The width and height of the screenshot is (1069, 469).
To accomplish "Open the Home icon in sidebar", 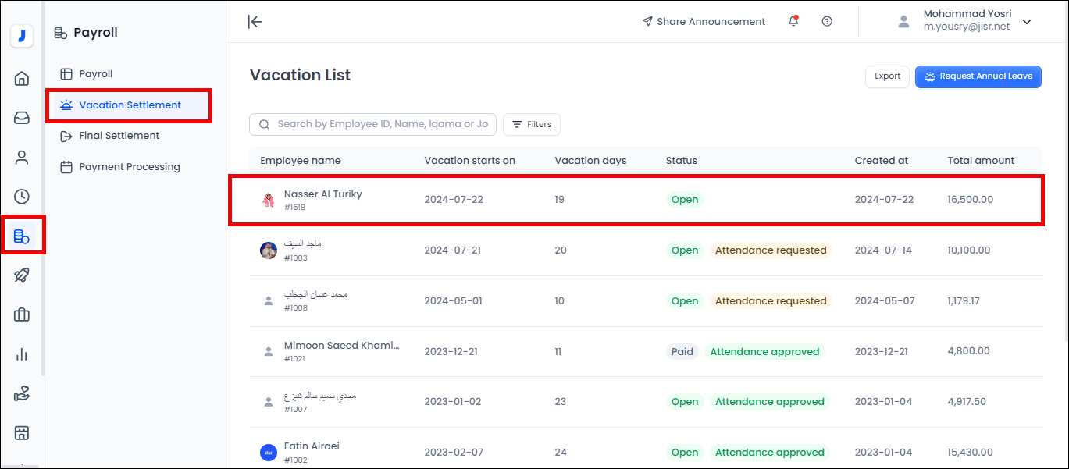I will click(22, 78).
